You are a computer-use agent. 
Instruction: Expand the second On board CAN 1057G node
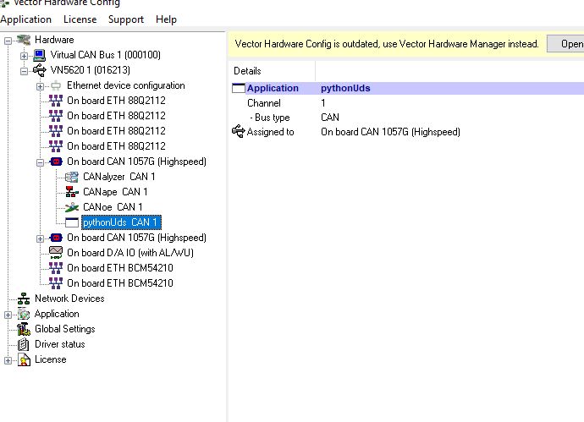tap(41, 238)
